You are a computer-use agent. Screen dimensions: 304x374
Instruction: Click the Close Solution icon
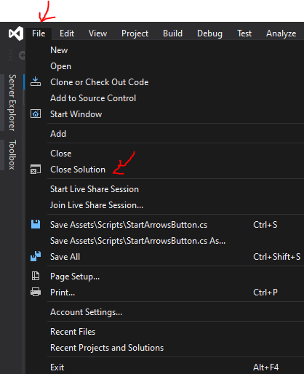coord(36,170)
